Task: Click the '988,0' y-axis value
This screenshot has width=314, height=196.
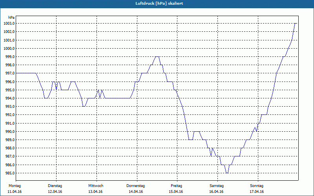Action: click(9, 148)
